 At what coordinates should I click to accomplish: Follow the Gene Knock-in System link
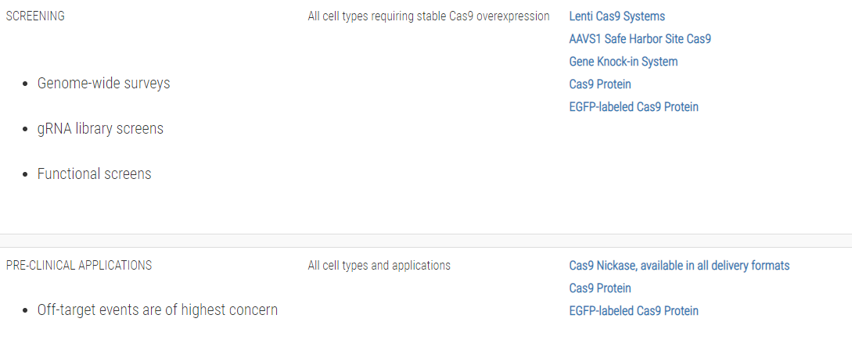tap(624, 61)
